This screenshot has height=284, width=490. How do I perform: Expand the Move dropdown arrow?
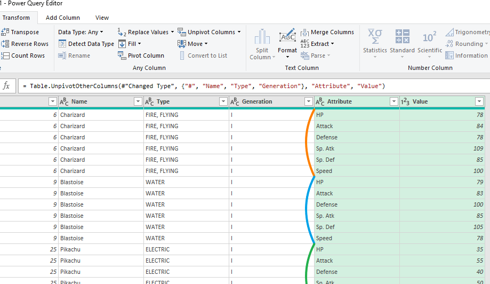click(206, 44)
